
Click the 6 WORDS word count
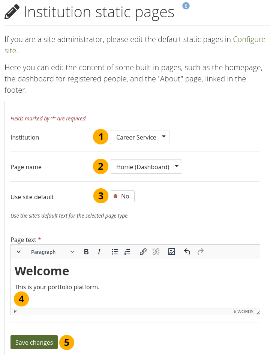click(x=243, y=312)
